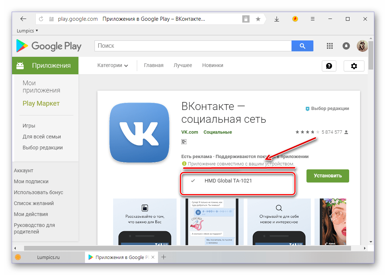Viewport: 386px width, 275px height.
Task: Click the blue search magnifier button
Action: pos(302,46)
